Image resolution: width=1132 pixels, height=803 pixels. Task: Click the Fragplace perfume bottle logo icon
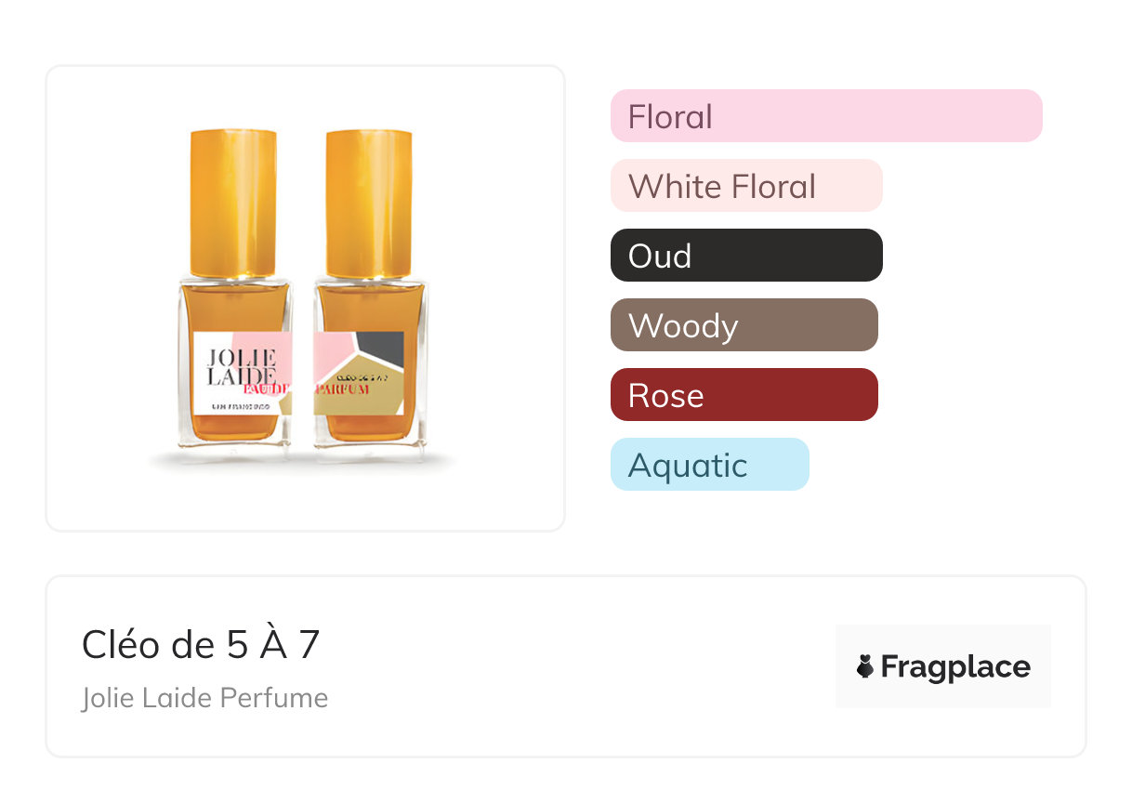click(x=866, y=666)
